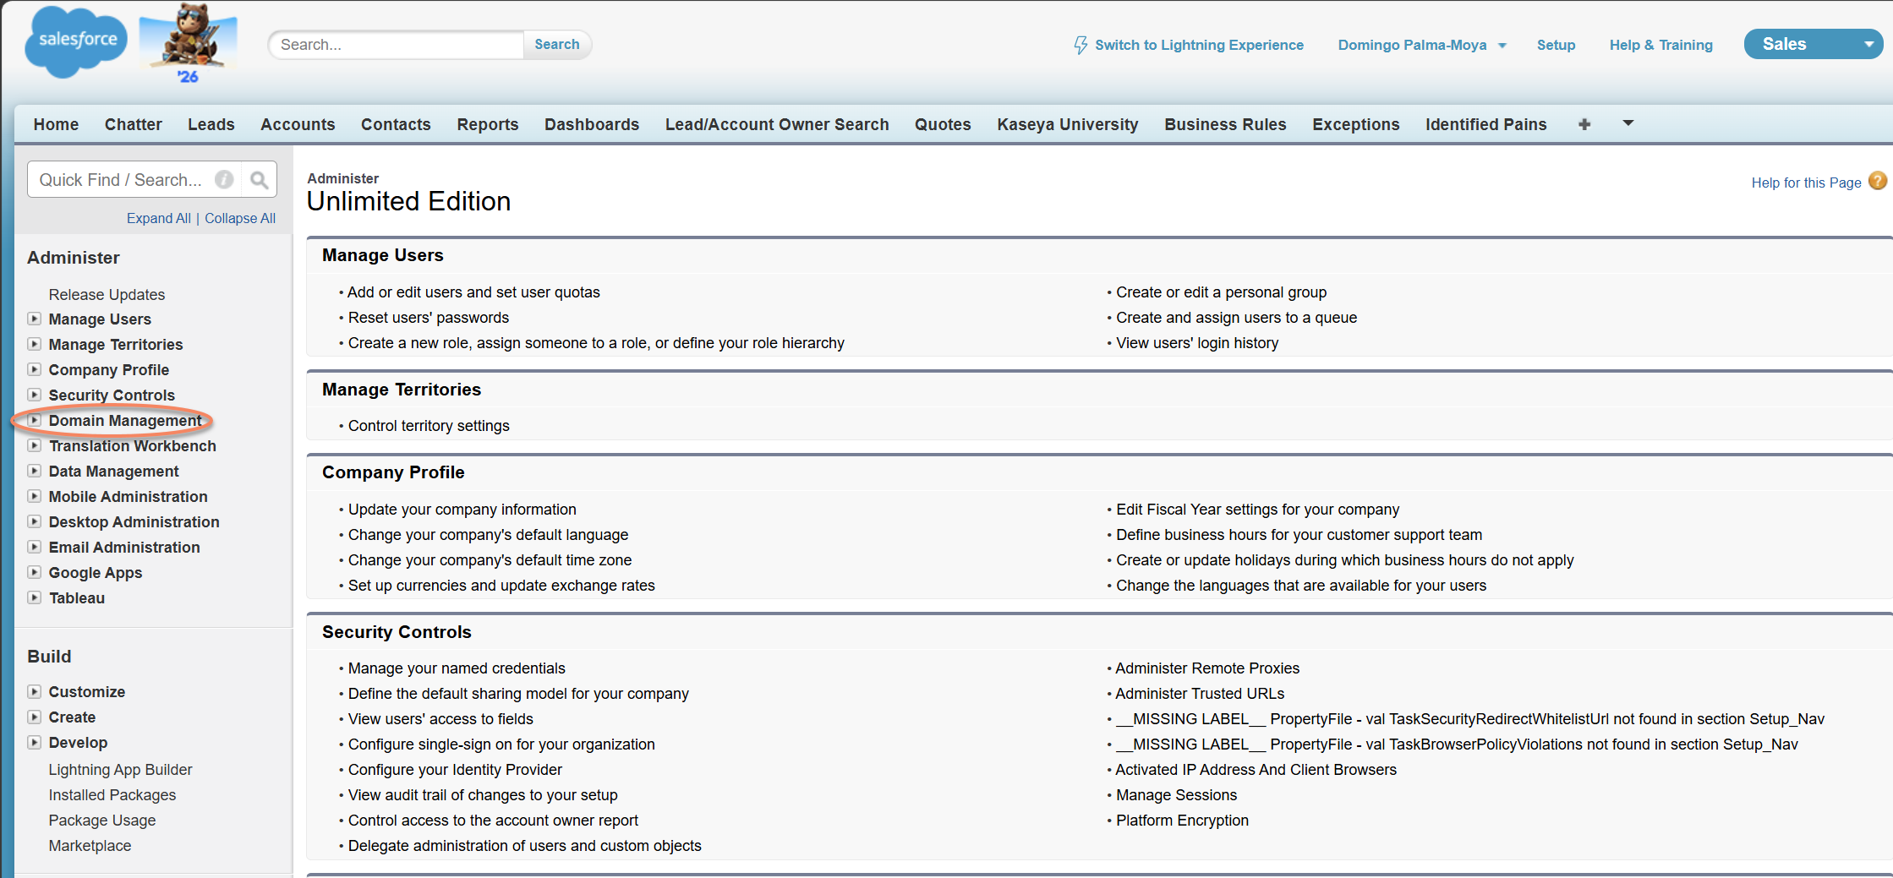Go to the Home tab
This screenshot has width=1893, height=878.
56,124
